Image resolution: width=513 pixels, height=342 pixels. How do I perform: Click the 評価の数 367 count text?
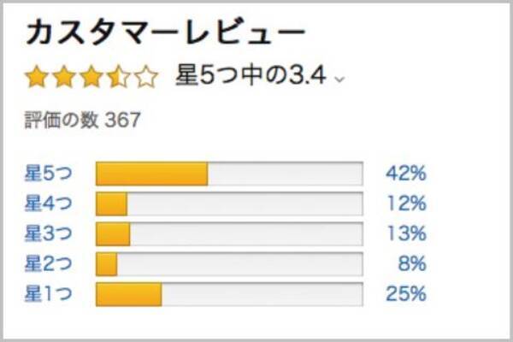tap(82, 121)
